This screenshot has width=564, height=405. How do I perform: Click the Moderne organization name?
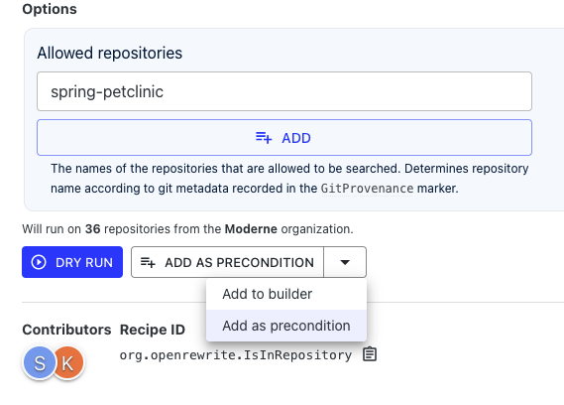click(251, 229)
